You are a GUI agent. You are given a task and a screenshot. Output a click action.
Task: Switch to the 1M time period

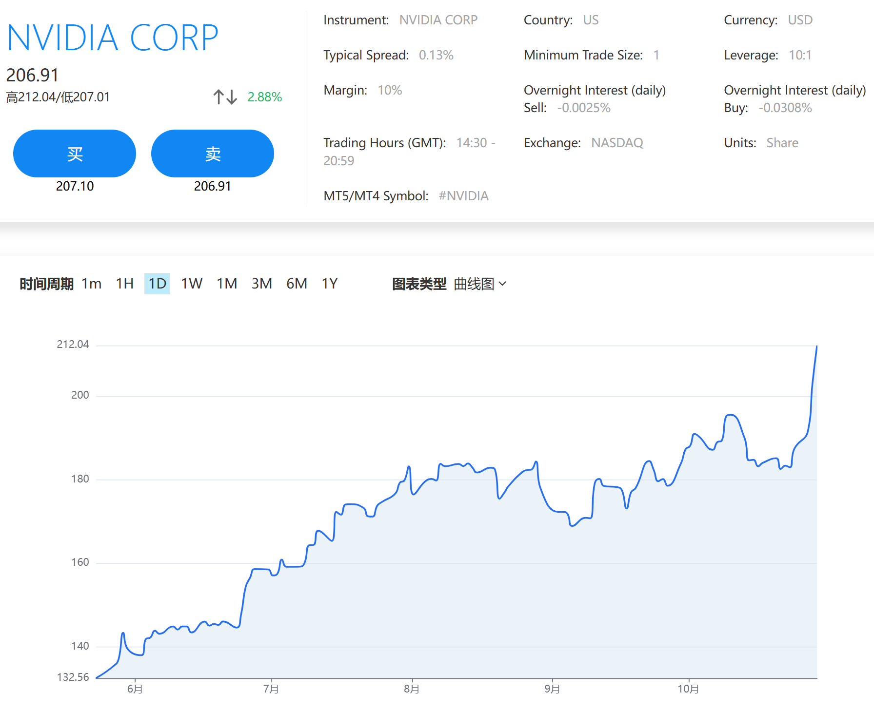[227, 284]
